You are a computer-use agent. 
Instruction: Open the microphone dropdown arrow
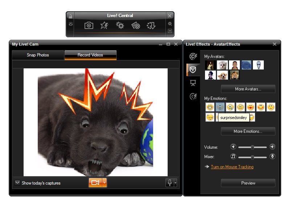(176, 183)
